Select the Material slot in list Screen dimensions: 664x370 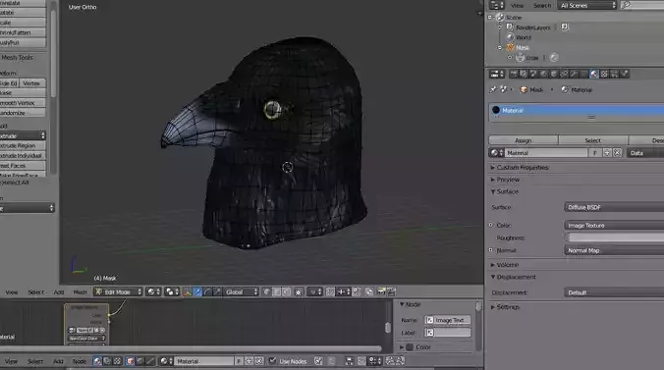577,110
